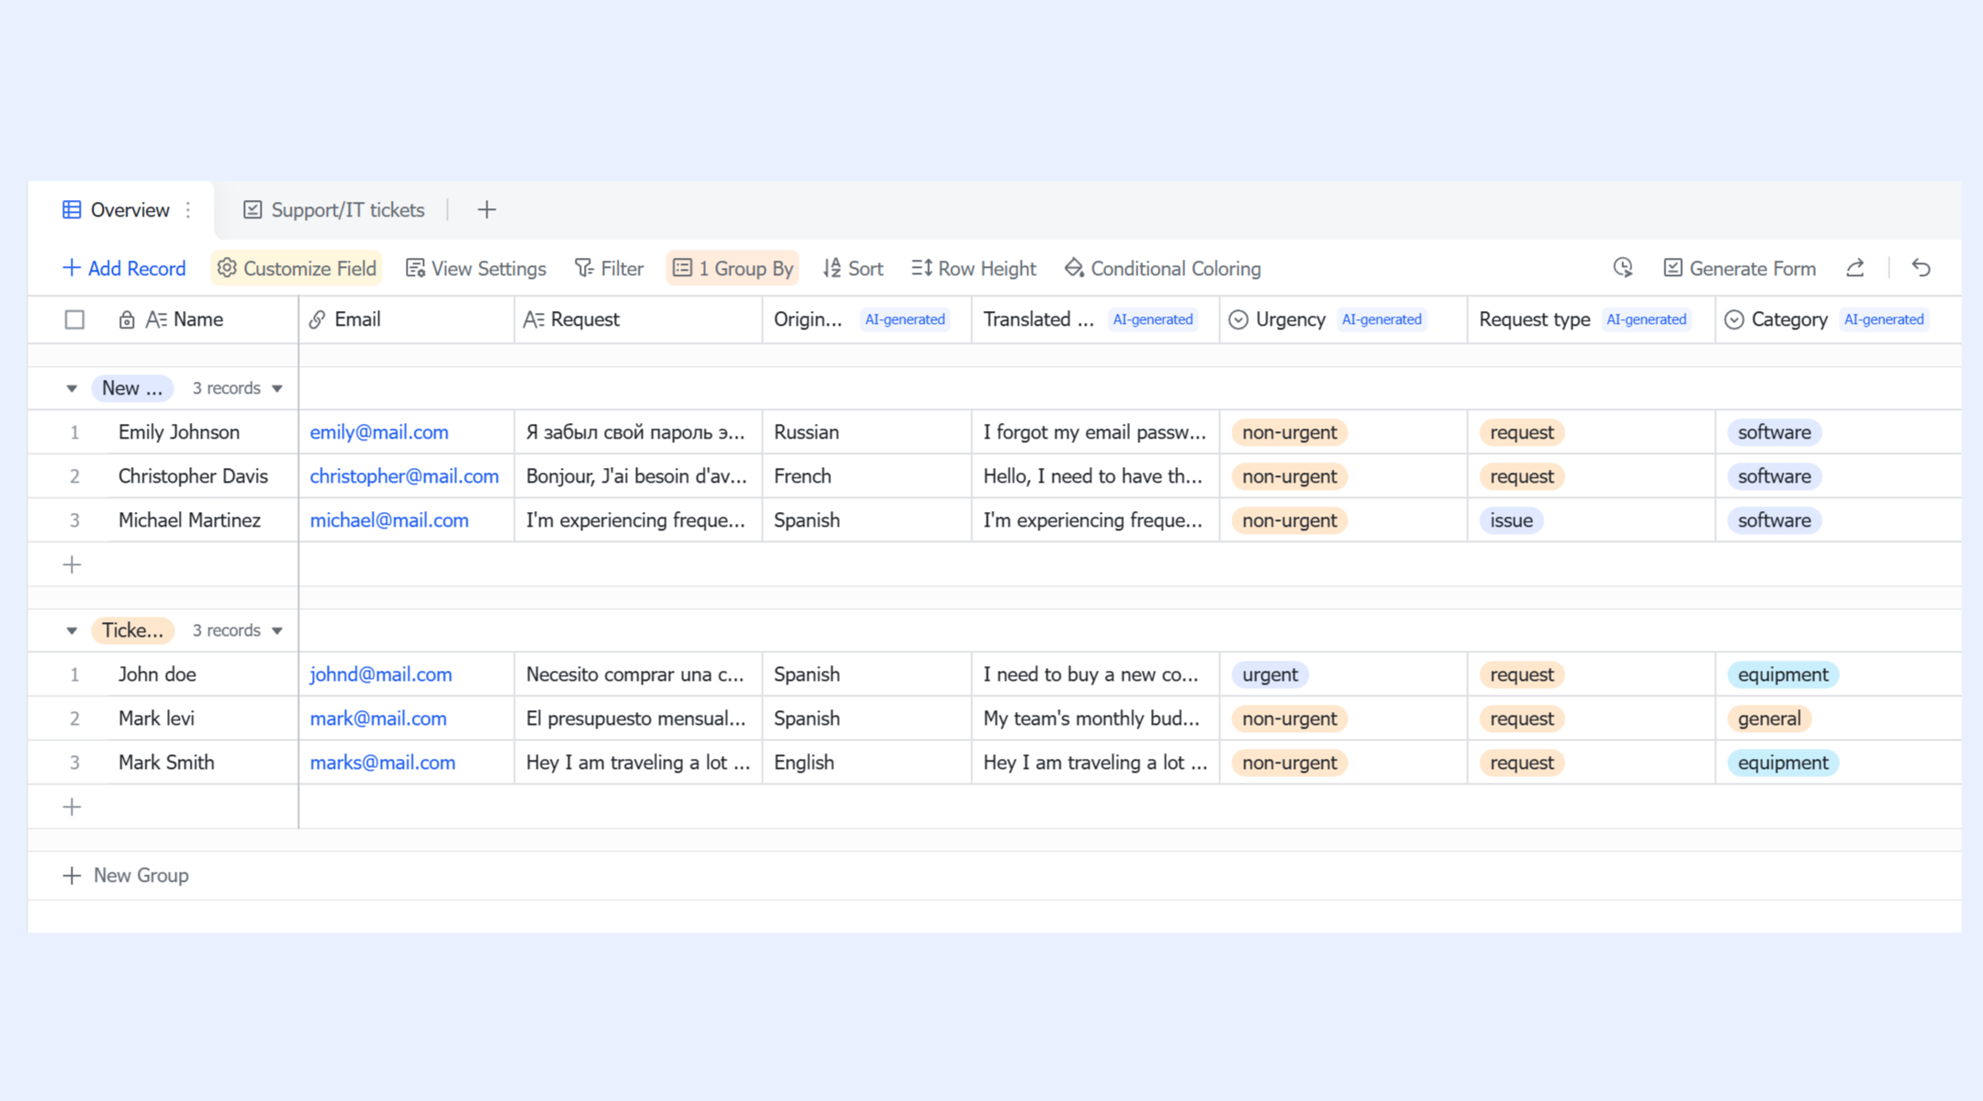Click the Translated column header

click(x=1095, y=319)
